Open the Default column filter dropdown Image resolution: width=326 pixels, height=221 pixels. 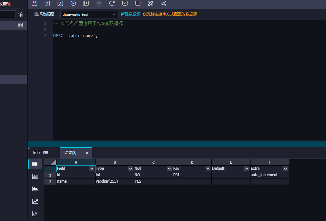[247, 169]
